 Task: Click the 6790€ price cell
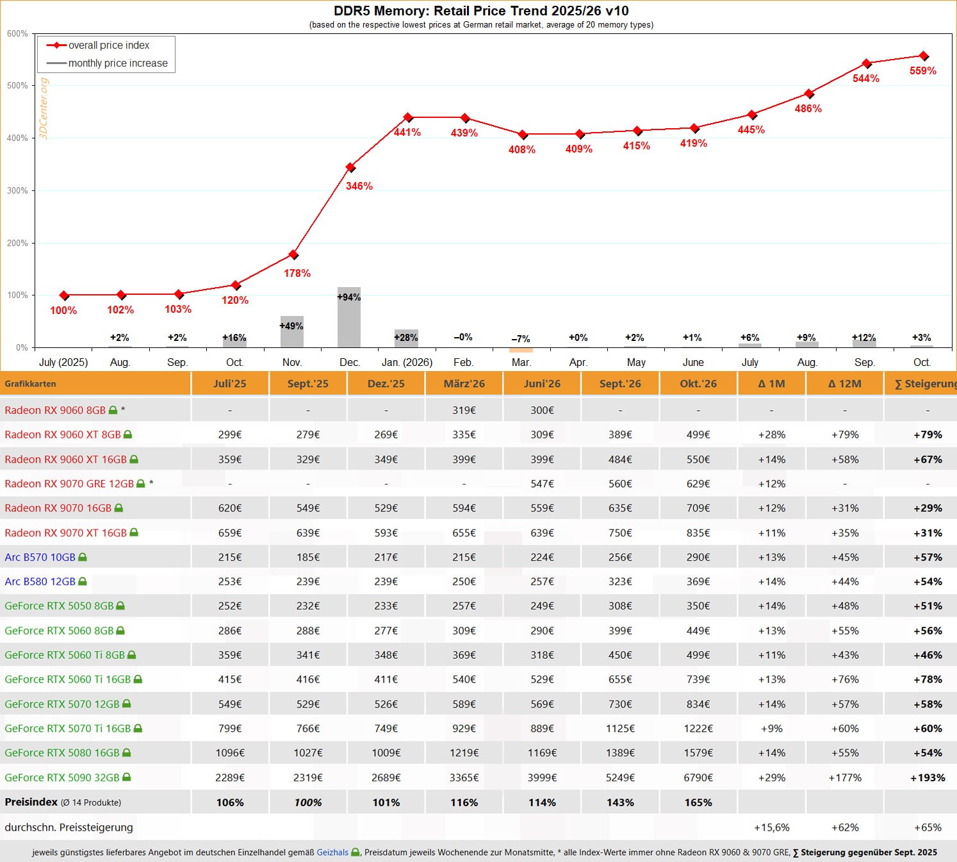point(698,777)
